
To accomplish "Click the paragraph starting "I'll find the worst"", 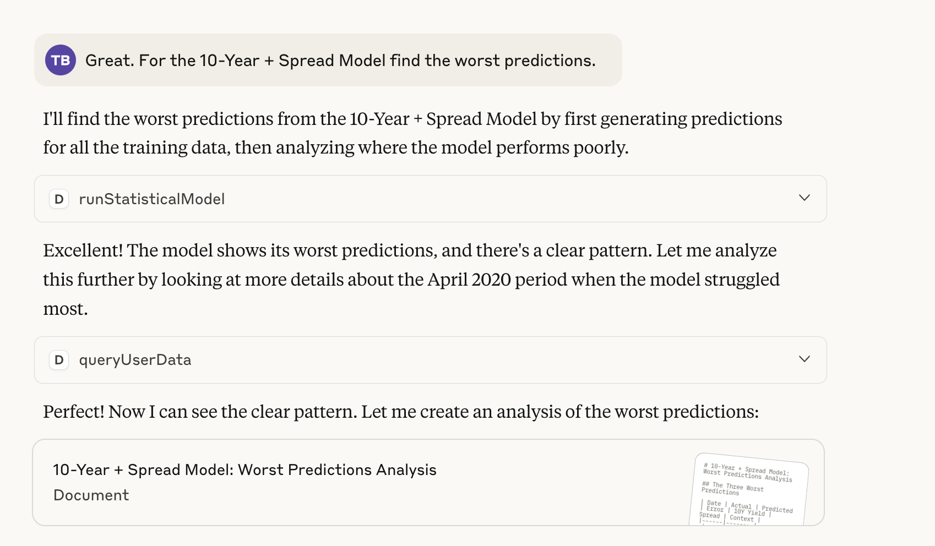I will (x=412, y=133).
